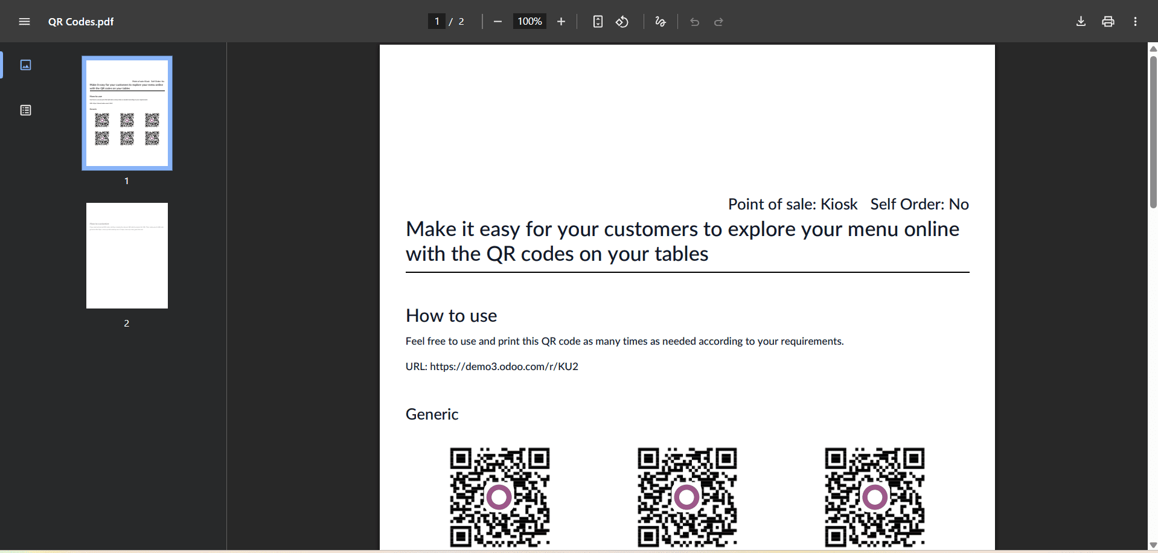Open the demo3.odoo.com QR code URL
Screen dimensions: 1158x553
point(503,366)
